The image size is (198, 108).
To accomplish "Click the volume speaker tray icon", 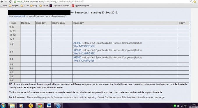I will click(x=185, y=106).
